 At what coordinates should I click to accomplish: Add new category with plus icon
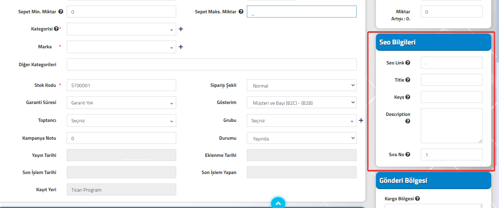click(181, 29)
